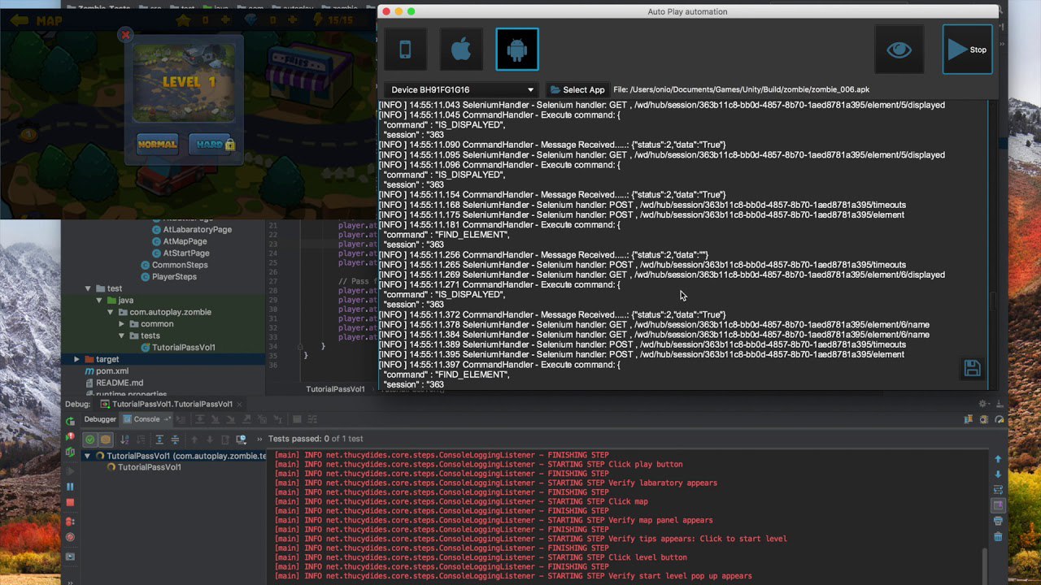Click the locked HARD difficulty button in the game
The width and height of the screenshot is (1041, 585).
tap(212, 144)
